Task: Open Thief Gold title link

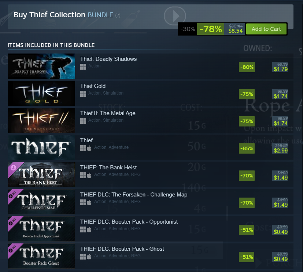Action: (93, 86)
